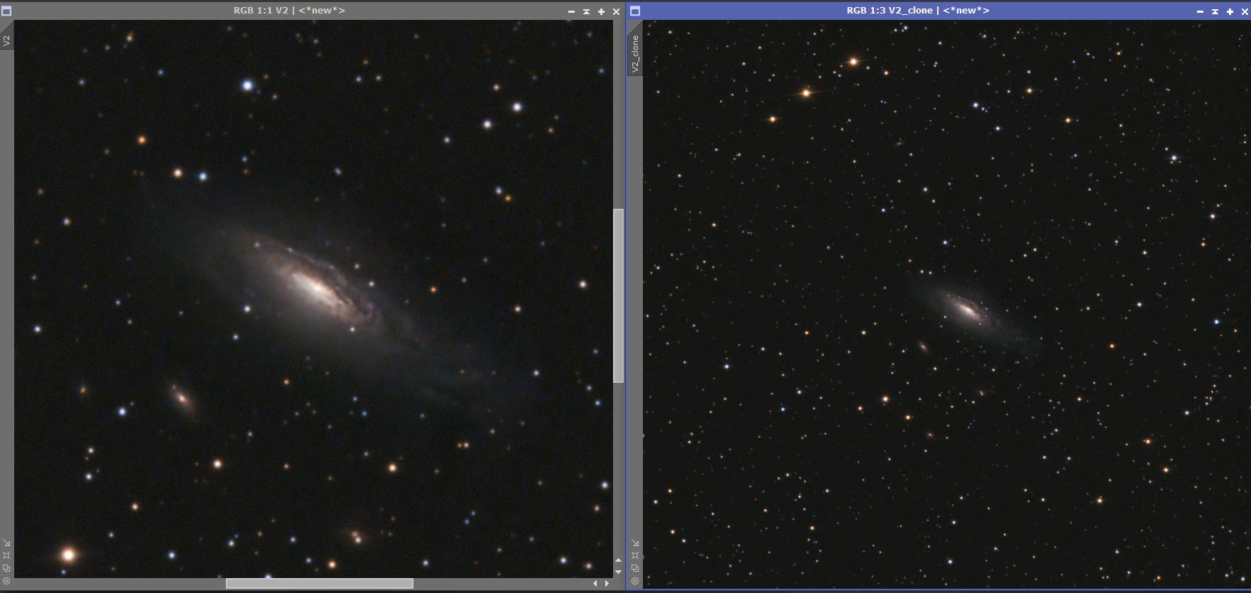The width and height of the screenshot is (1251, 593).
Task: Click the zoom-to-fit icon in V2_clone window
Action: point(635,555)
